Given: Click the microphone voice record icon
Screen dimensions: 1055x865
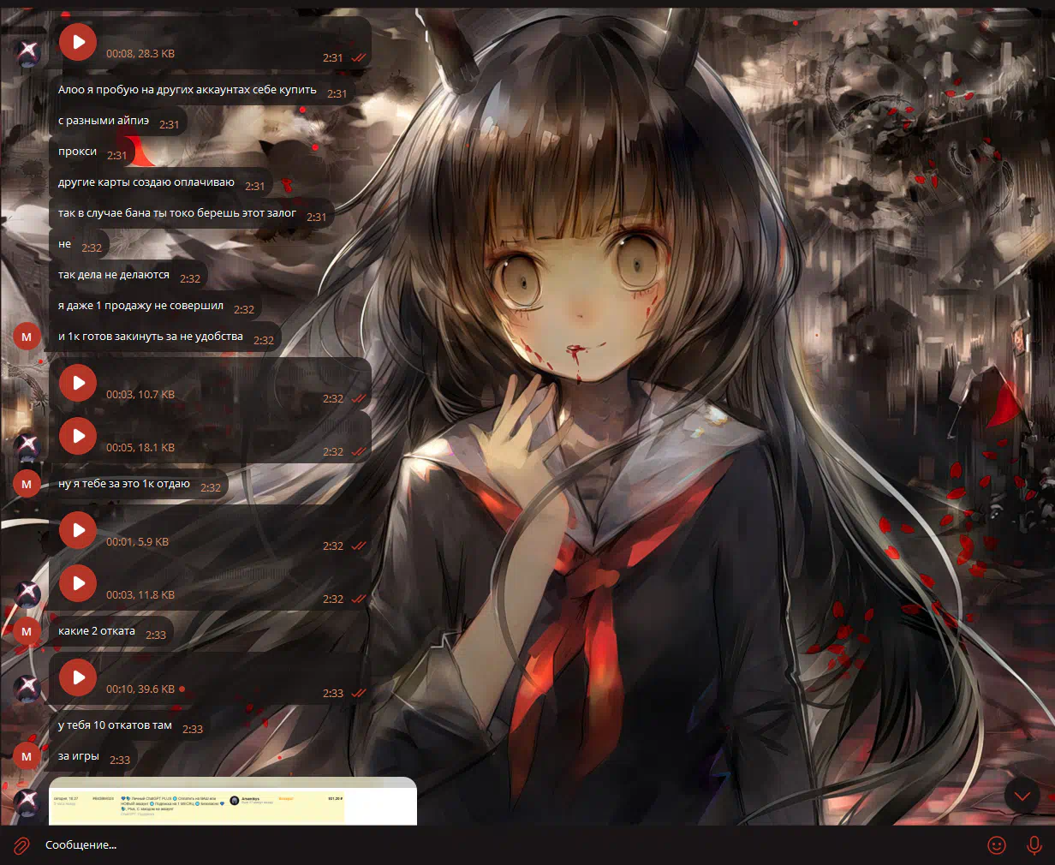Looking at the screenshot, I should click(1034, 845).
